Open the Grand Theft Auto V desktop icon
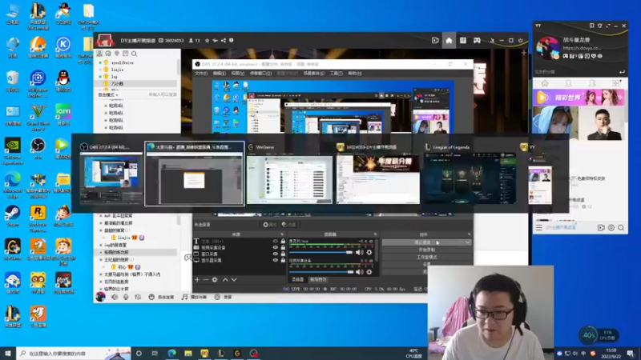 tap(38, 118)
